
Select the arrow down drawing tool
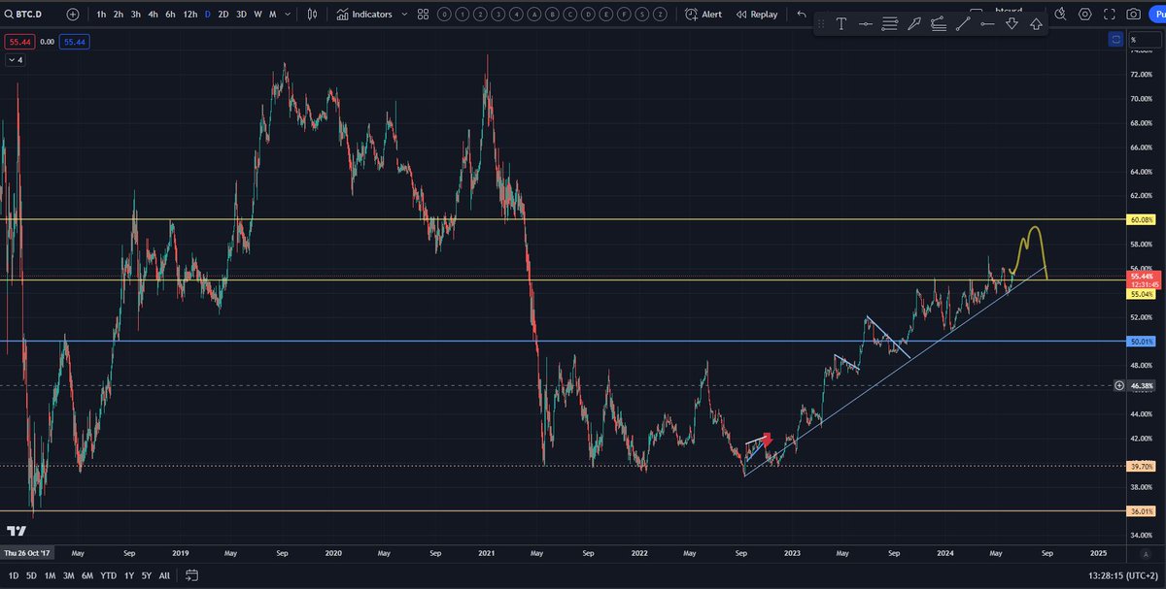coord(1012,24)
